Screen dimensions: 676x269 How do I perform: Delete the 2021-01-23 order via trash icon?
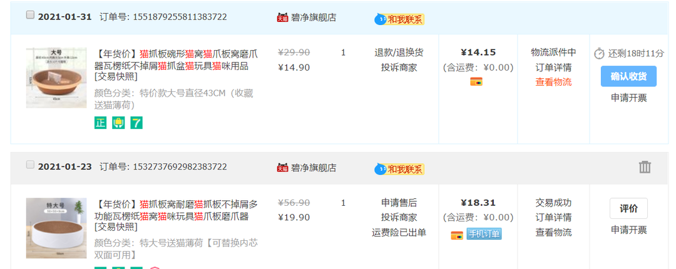tap(645, 167)
